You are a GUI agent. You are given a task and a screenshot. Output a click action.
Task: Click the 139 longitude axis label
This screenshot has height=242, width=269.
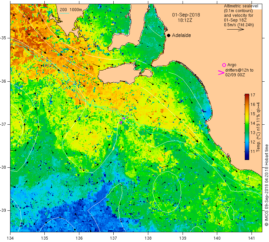[x=183, y=238]
